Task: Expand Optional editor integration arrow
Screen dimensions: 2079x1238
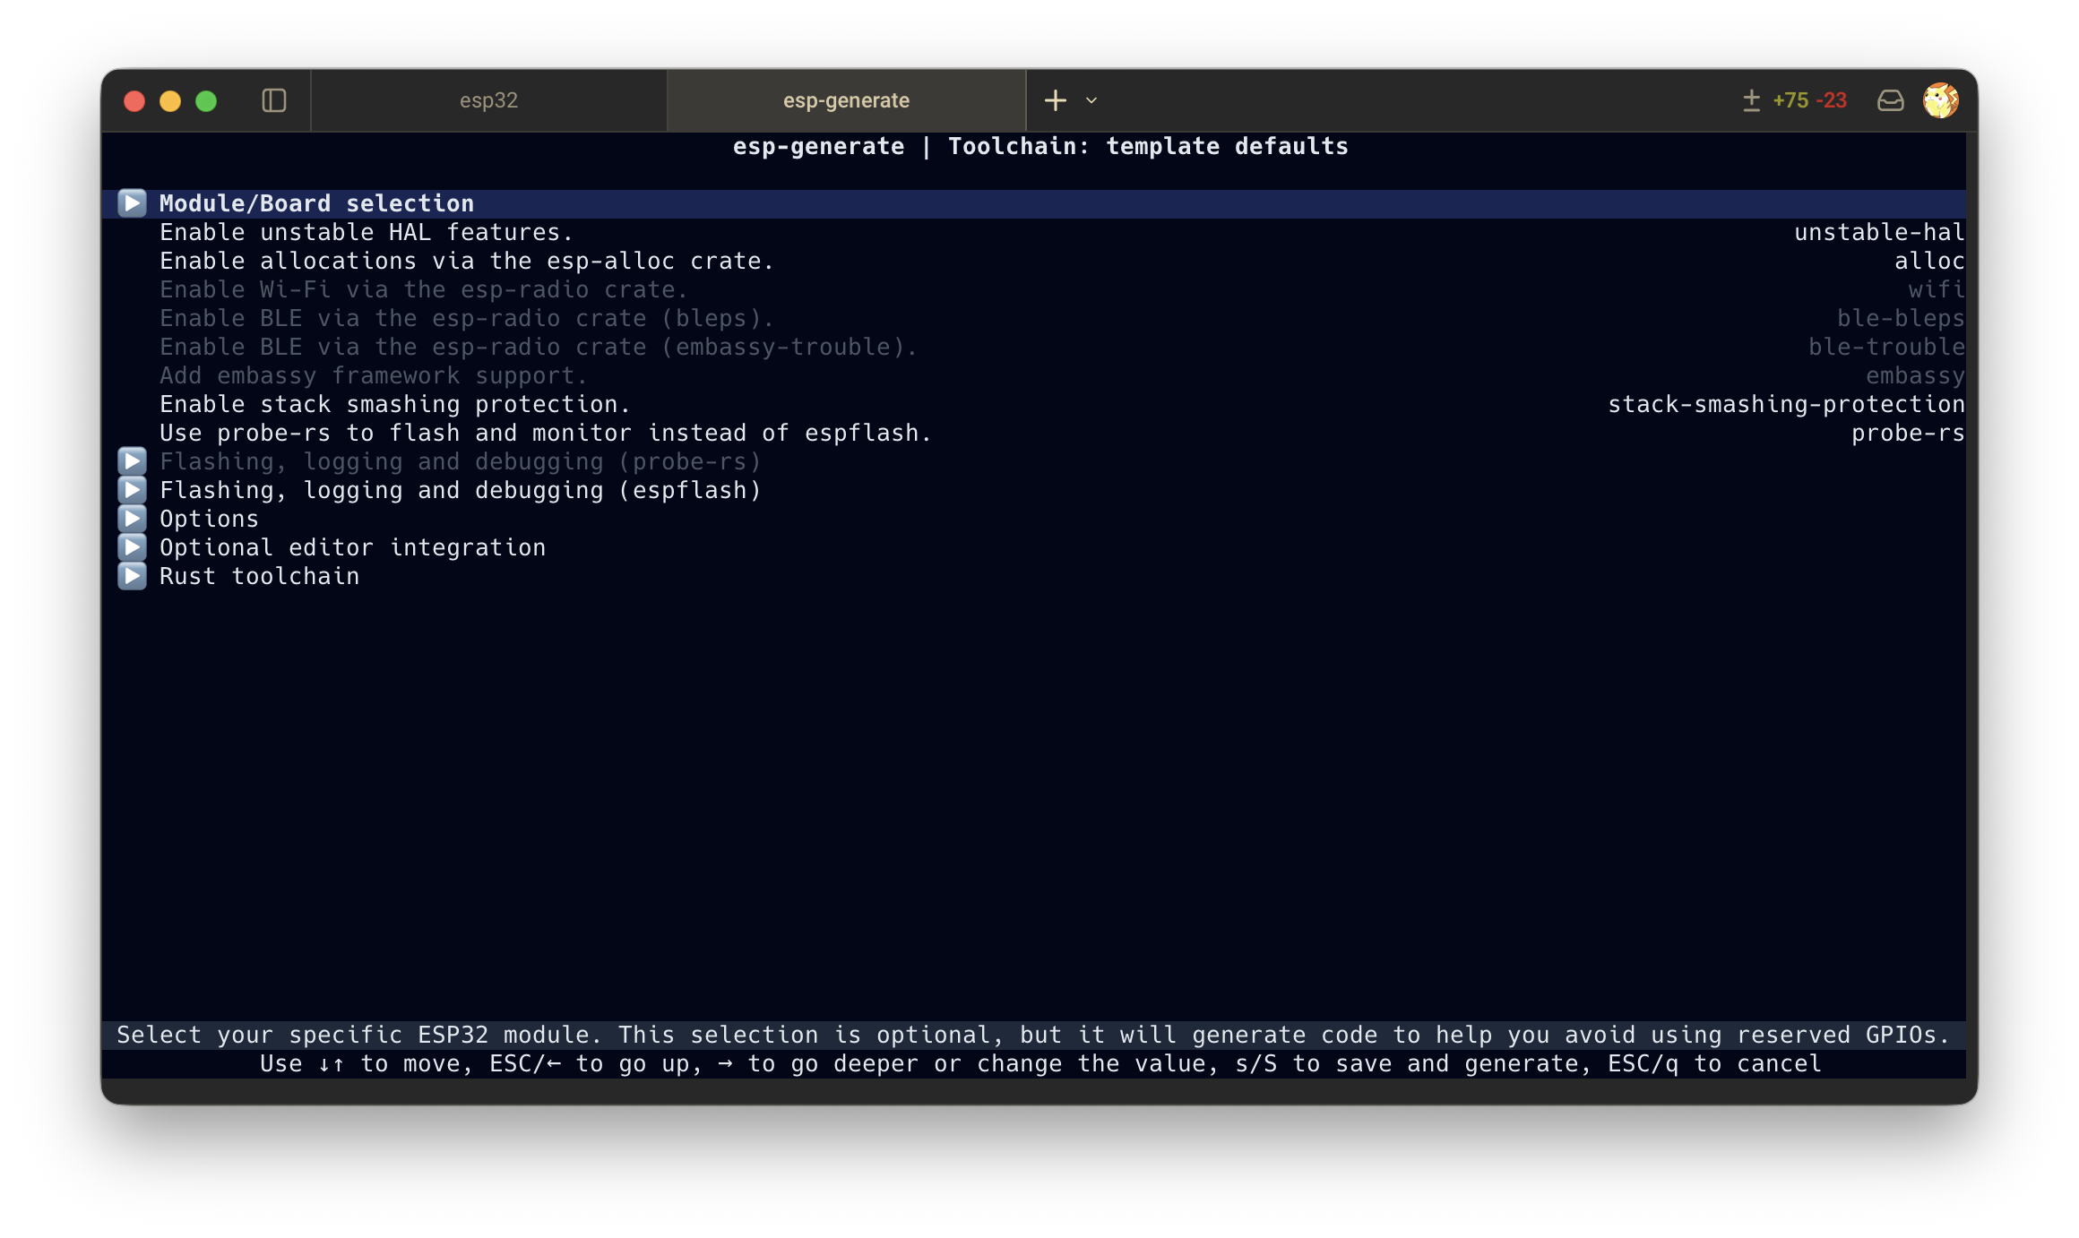Action: point(132,547)
